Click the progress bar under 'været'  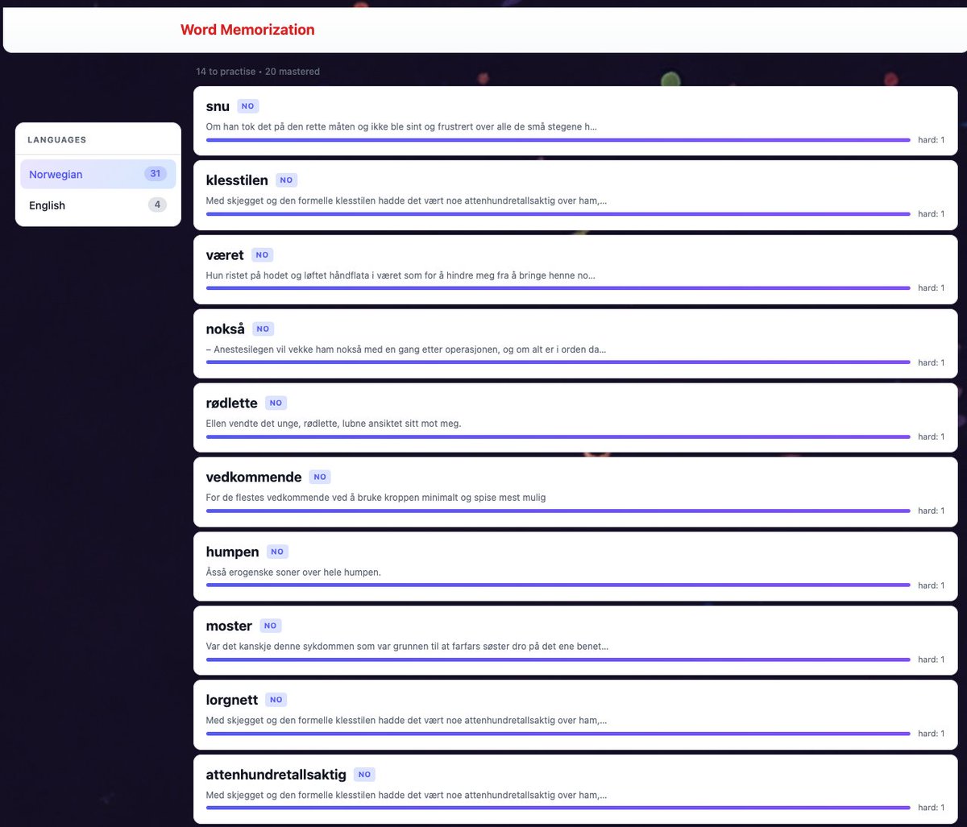(x=558, y=288)
